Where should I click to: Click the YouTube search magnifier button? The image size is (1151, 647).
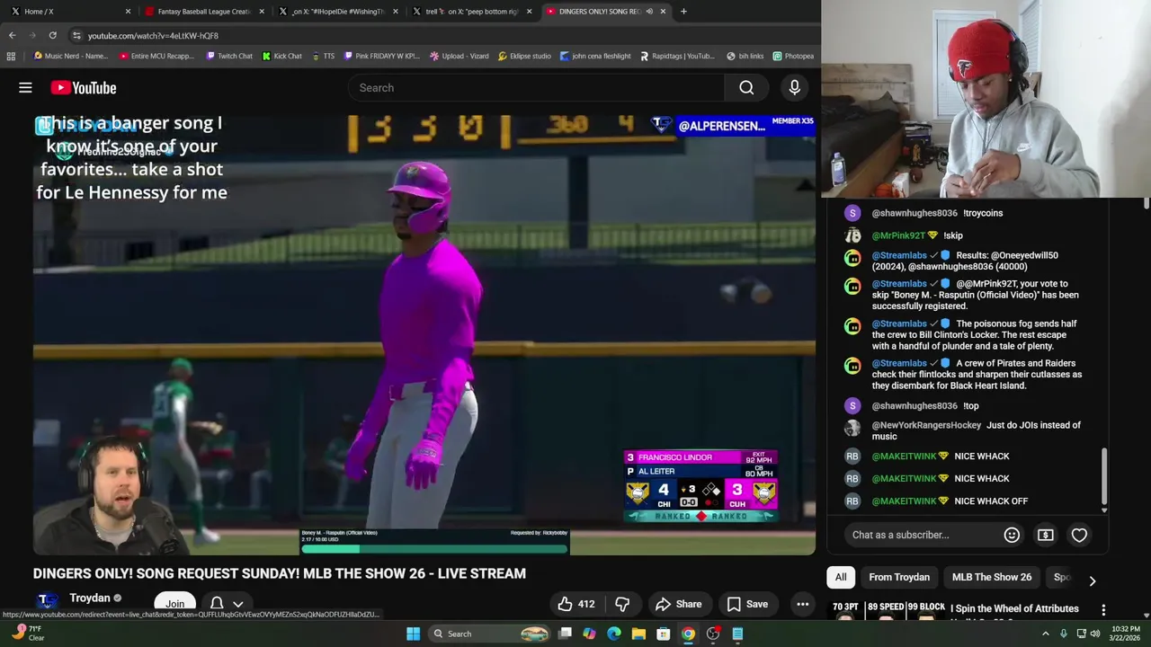(x=746, y=87)
